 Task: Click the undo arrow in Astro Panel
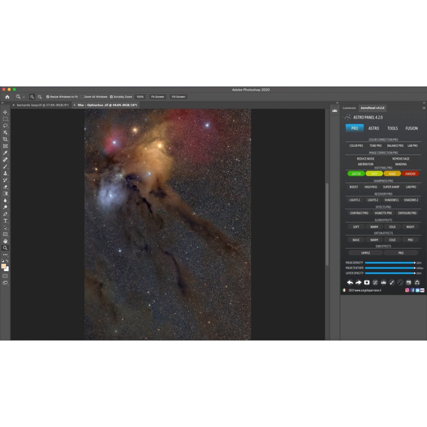point(350,282)
